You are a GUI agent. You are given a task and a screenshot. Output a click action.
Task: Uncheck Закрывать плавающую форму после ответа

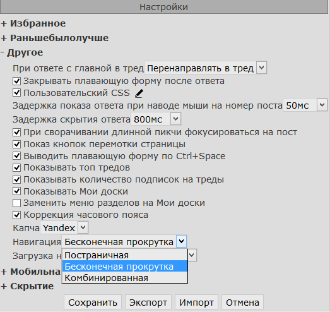pyautogui.click(x=16, y=81)
